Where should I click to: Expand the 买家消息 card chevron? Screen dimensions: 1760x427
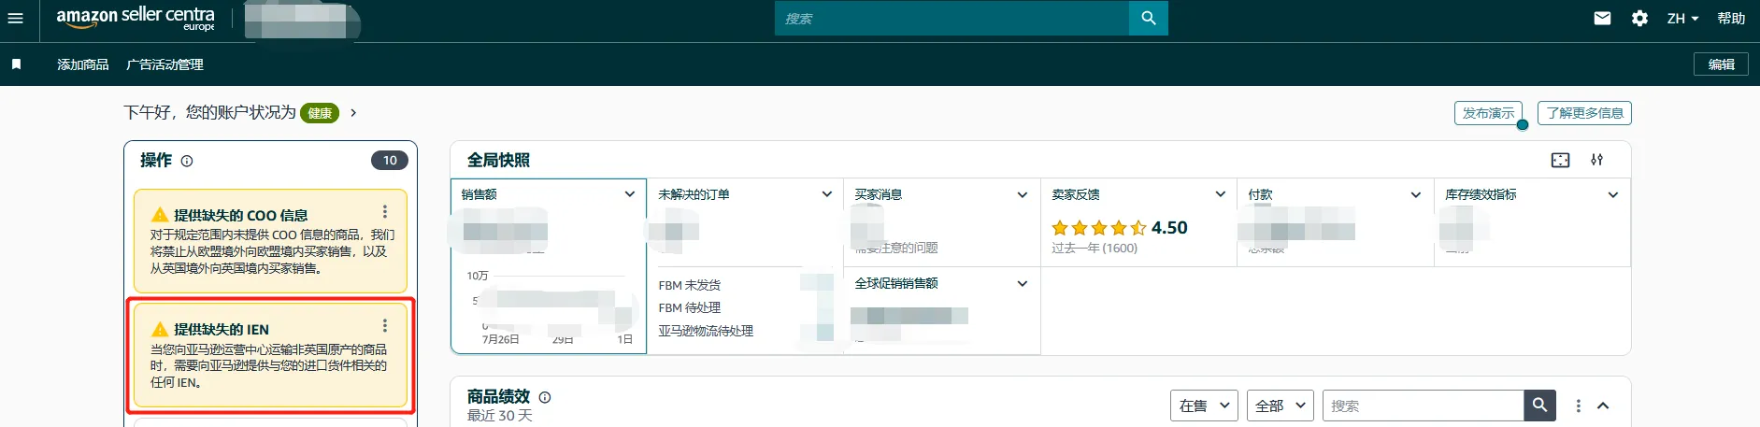pyautogui.click(x=1023, y=194)
